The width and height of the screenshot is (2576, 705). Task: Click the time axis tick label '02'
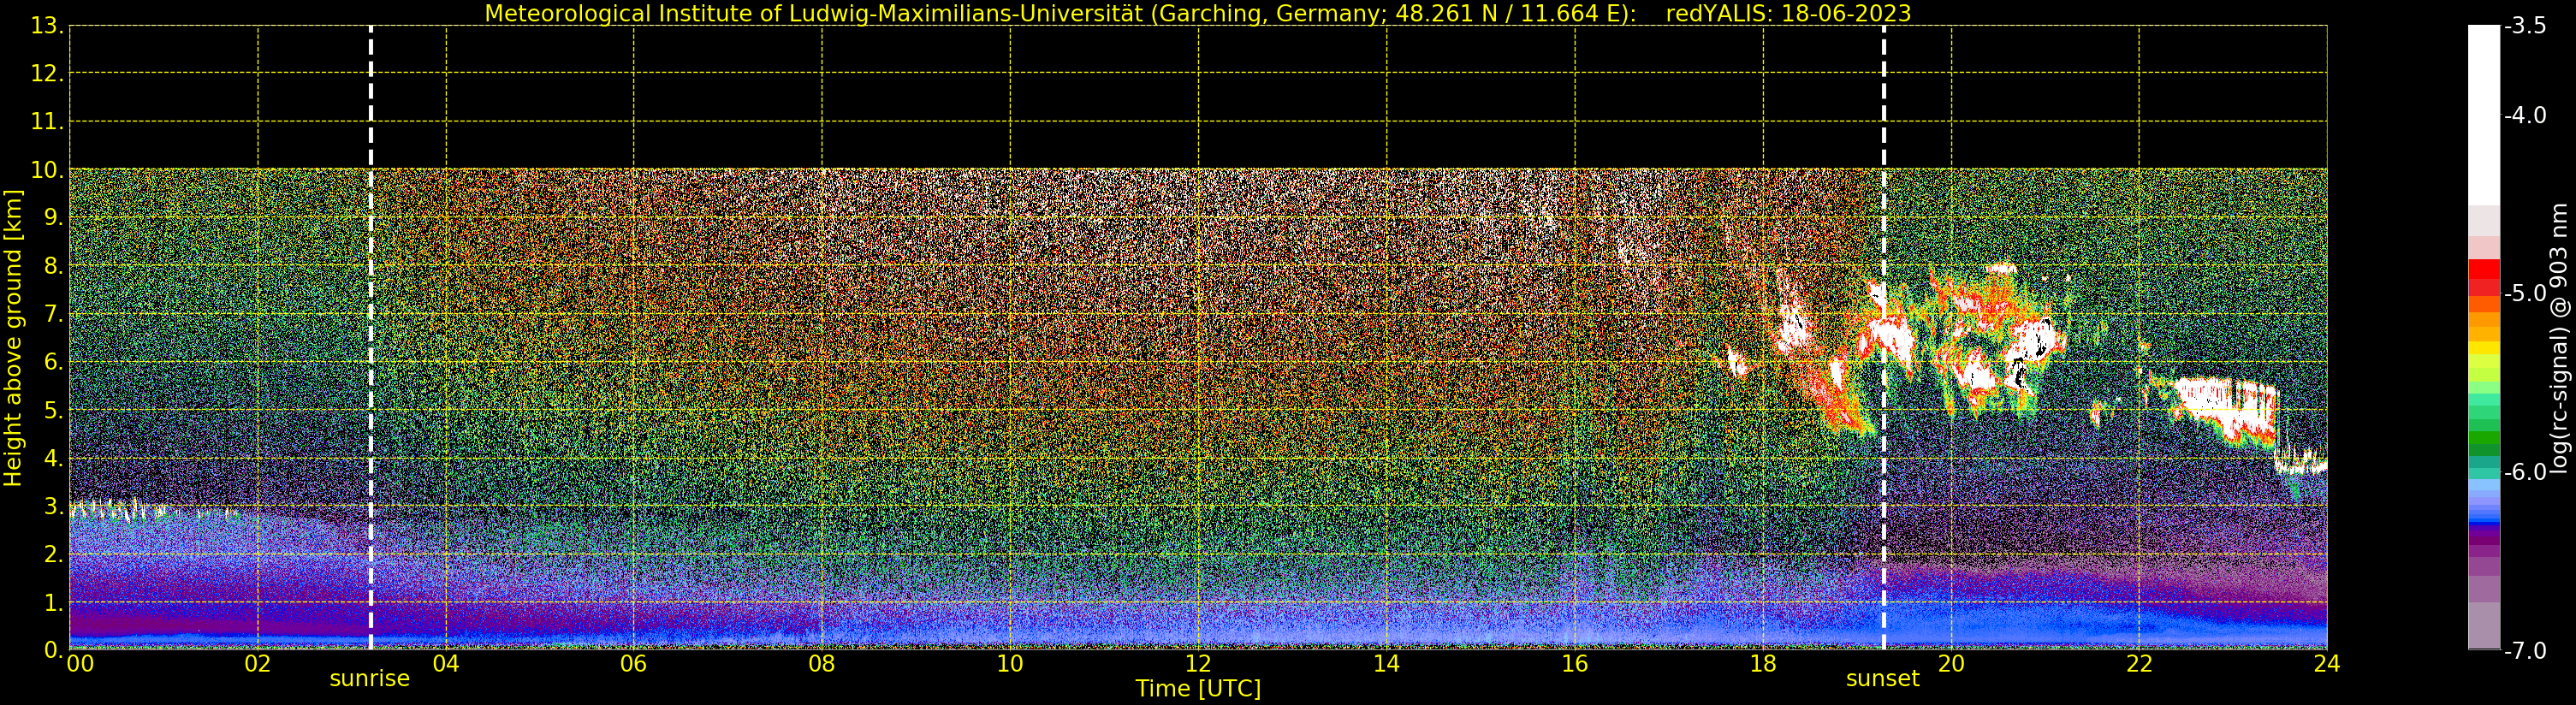258,664
